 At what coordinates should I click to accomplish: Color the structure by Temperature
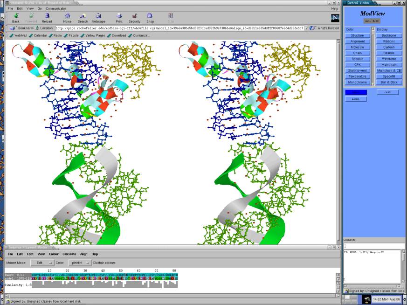point(357,76)
